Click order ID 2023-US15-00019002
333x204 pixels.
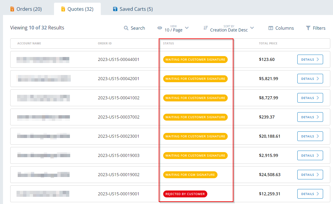pos(119,175)
